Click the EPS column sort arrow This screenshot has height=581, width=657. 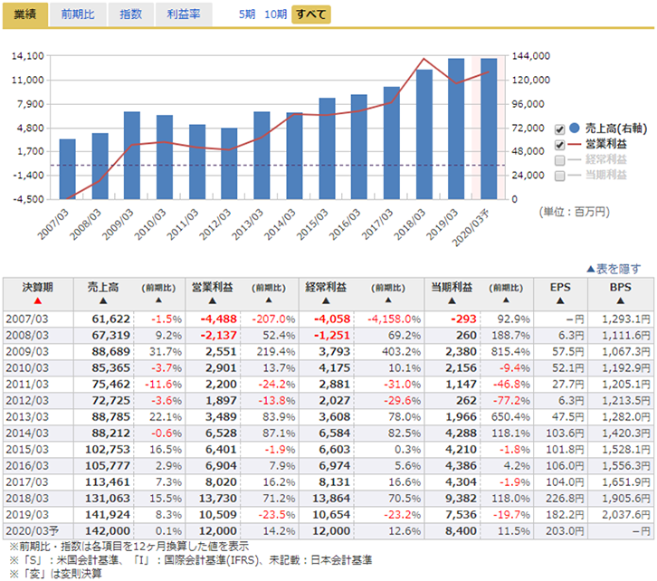pos(560,300)
